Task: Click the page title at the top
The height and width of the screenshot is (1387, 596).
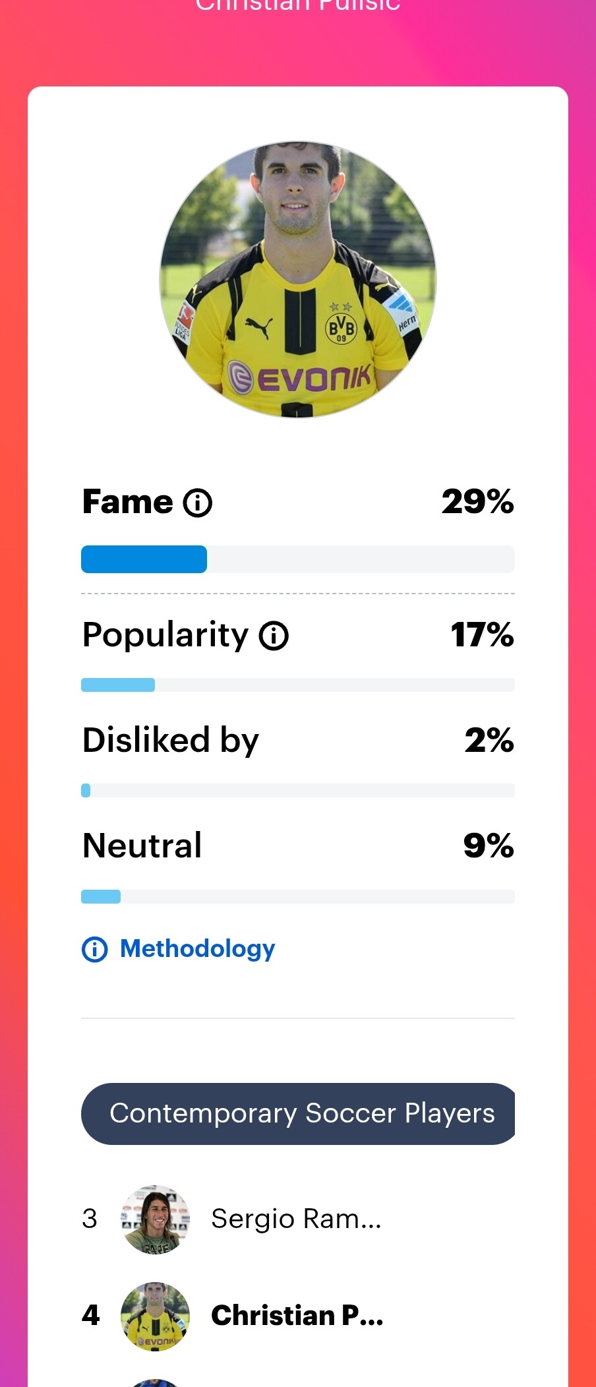Action: tap(298, 5)
